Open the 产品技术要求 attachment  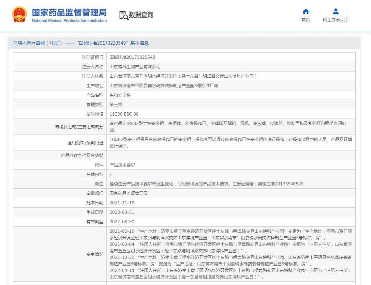pyautogui.click(x=122, y=165)
